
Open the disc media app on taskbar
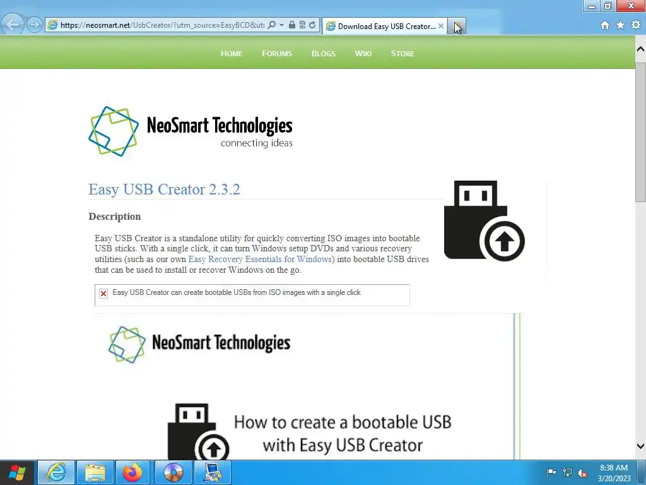(x=173, y=472)
